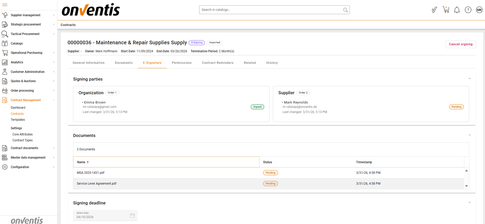Click the tasks checkmark icon in header

pos(434,10)
